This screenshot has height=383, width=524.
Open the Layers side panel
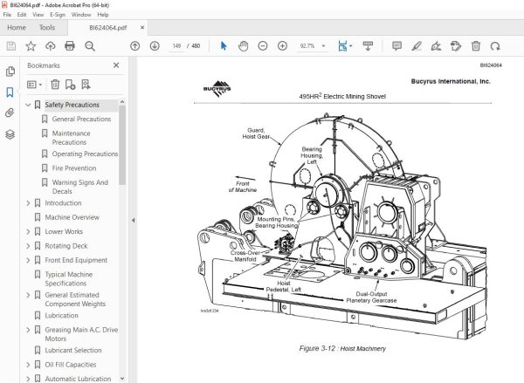click(10, 134)
